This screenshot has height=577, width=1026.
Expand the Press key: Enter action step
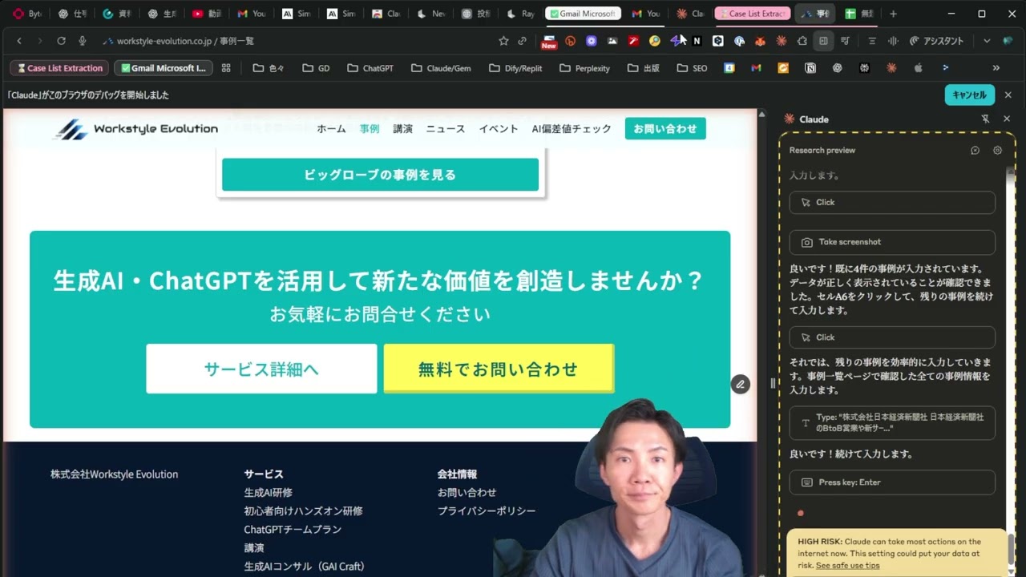click(x=892, y=482)
